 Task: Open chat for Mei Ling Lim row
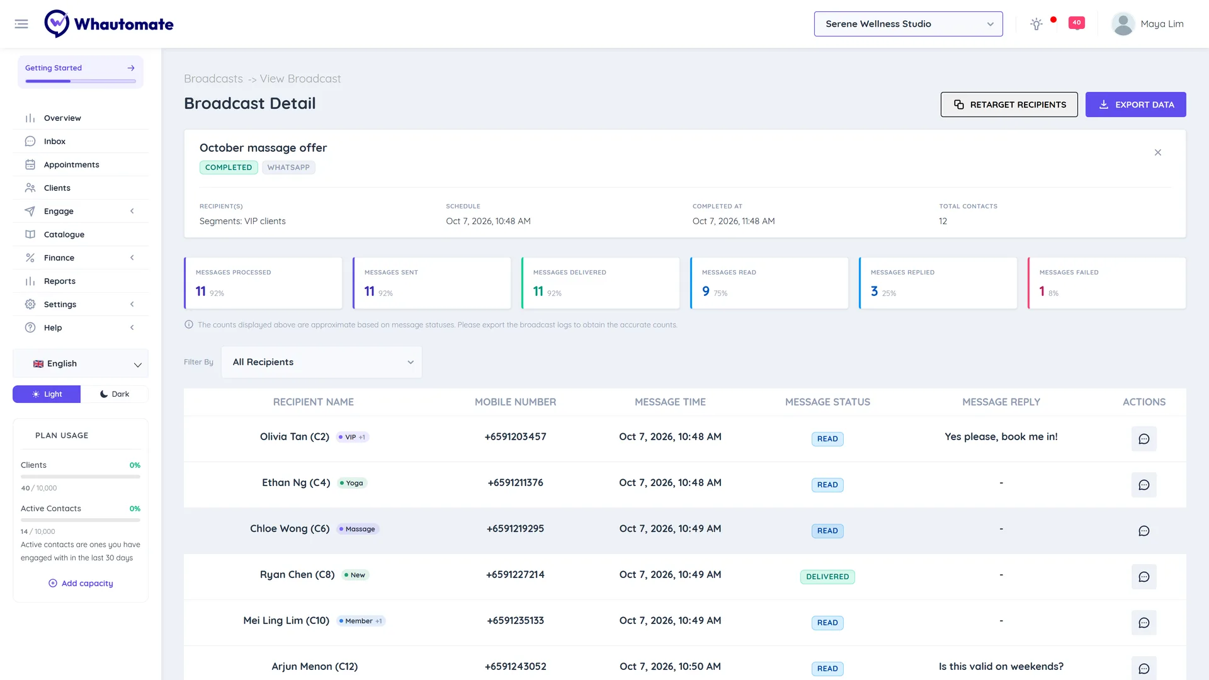[1144, 623]
